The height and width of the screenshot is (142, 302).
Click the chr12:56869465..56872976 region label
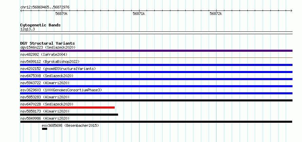tap(45, 7)
